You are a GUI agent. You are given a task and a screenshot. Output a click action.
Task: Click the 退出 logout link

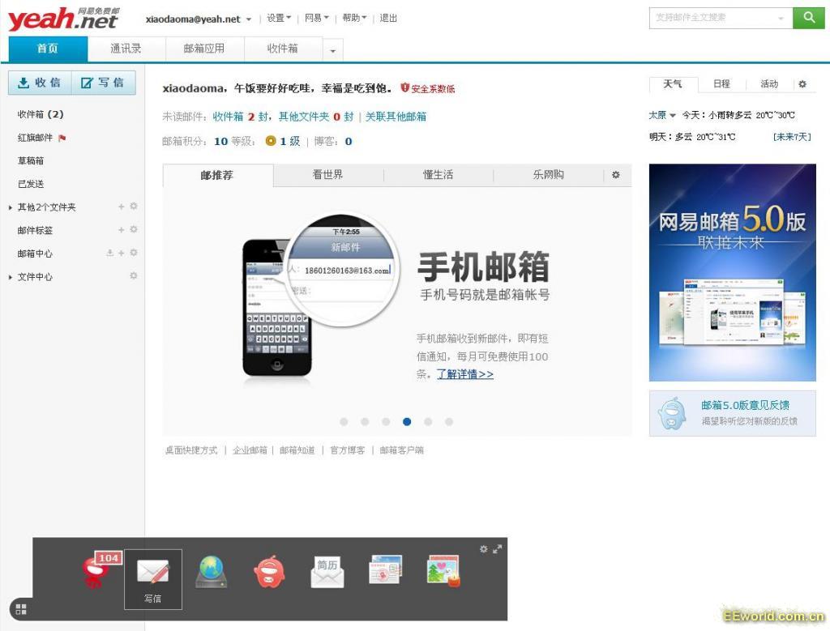[x=388, y=18]
